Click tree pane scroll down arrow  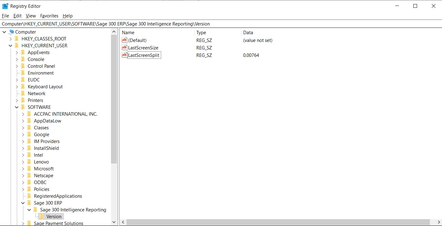point(114,222)
